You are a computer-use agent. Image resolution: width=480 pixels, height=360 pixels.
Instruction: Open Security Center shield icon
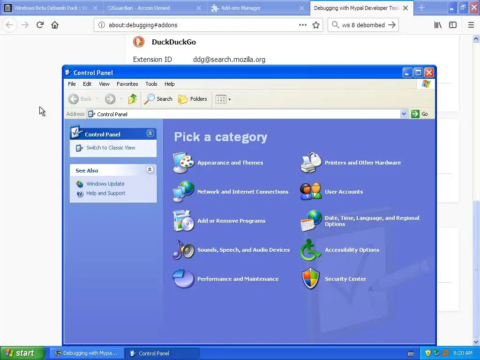point(311,279)
